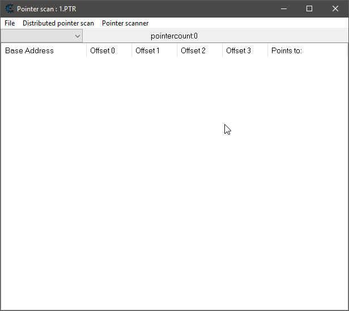The height and width of the screenshot is (311, 349).
Task: Close the Pointer scan window
Action: [x=335, y=8]
